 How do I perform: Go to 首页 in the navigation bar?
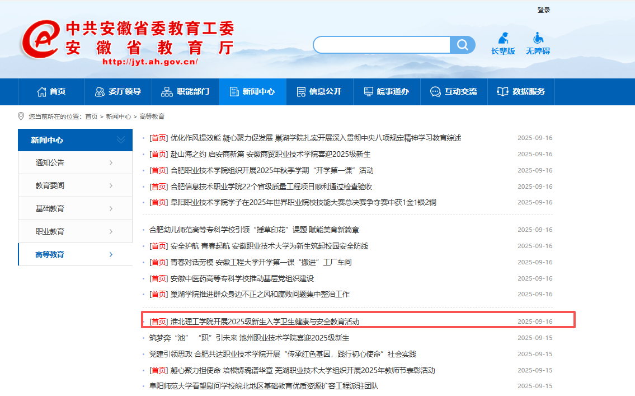point(51,91)
